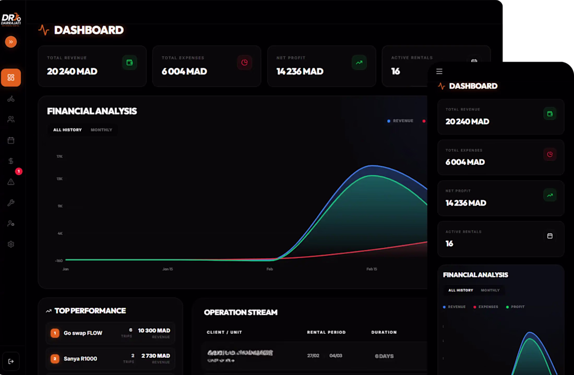Switch to Monthly tab in desktop chart

[101, 130]
